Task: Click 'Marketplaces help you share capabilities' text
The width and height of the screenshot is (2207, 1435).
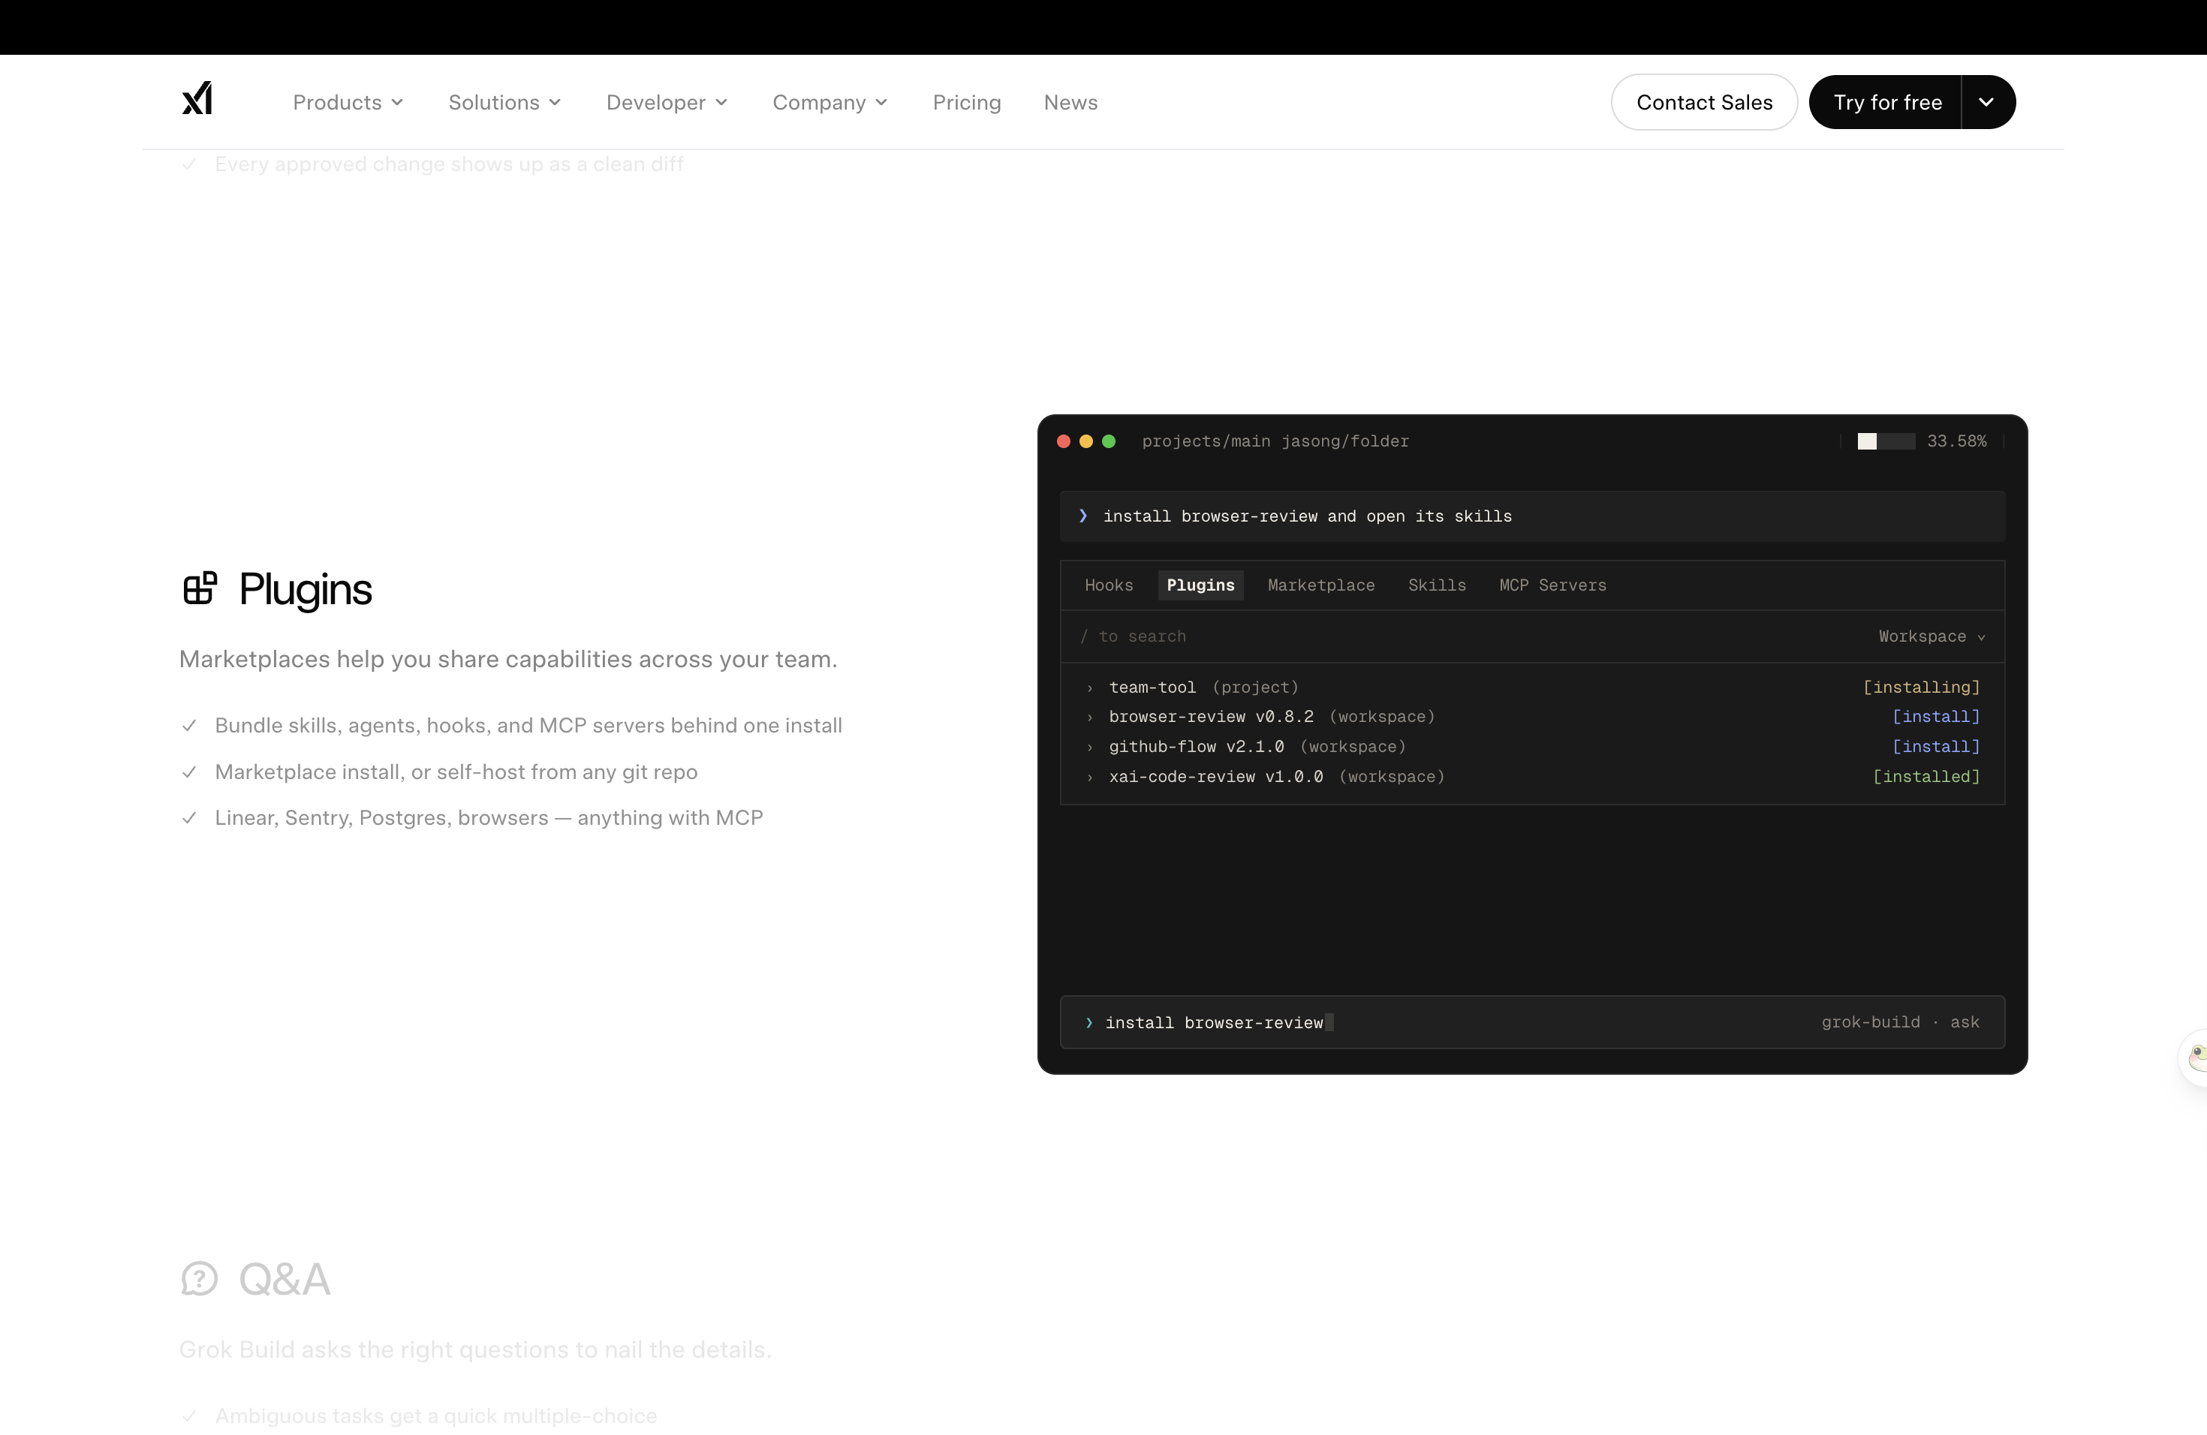Action: [508, 659]
